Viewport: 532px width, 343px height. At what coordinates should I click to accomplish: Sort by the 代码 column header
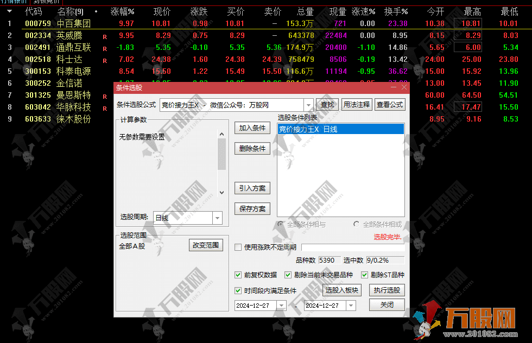tap(34, 12)
